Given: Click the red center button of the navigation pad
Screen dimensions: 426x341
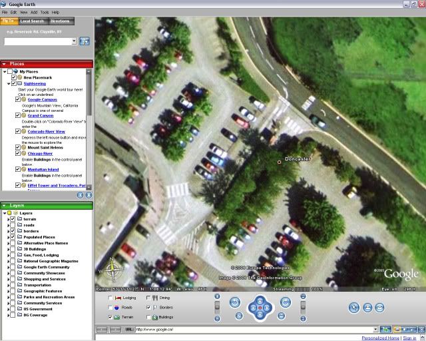Looking at the screenshot, I should [x=260, y=308].
